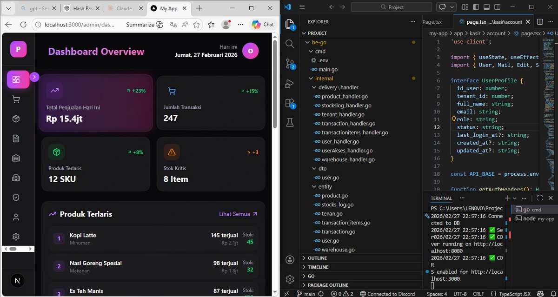Open the document report icon in app sidebar

[x=16, y=139]
